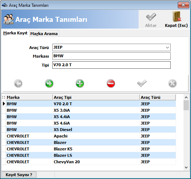Sort by the Araç Tipi column header

96,97
